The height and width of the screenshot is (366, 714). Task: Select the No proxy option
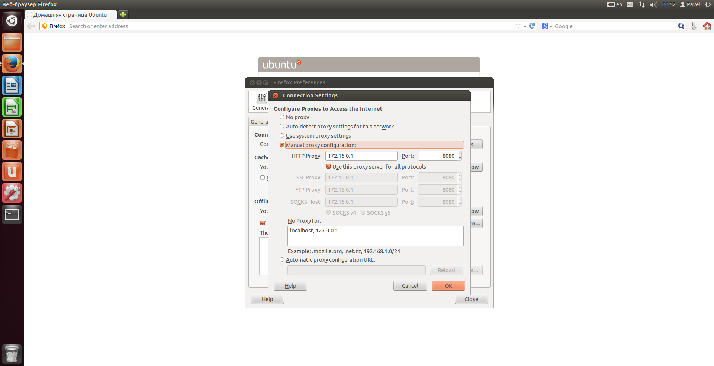click(x=282, y=117)
